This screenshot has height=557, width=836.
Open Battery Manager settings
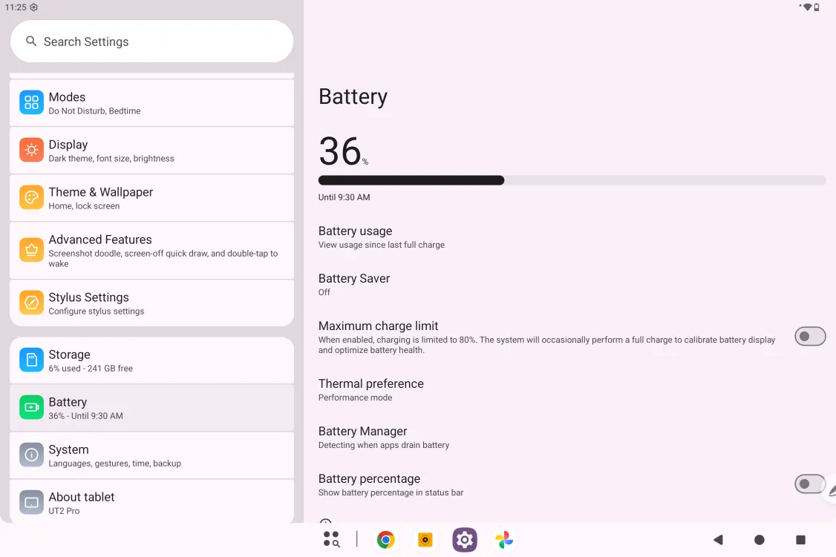[572, 438]
